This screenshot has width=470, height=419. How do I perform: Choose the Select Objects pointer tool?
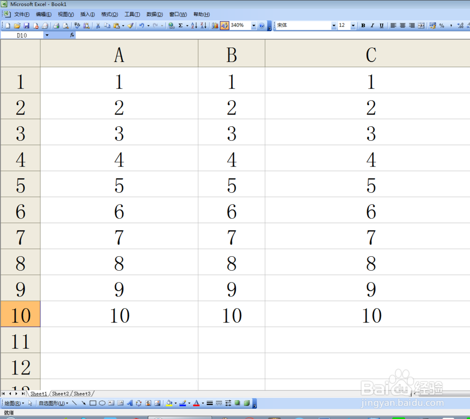pyautogui.click(x=30, y=403)
